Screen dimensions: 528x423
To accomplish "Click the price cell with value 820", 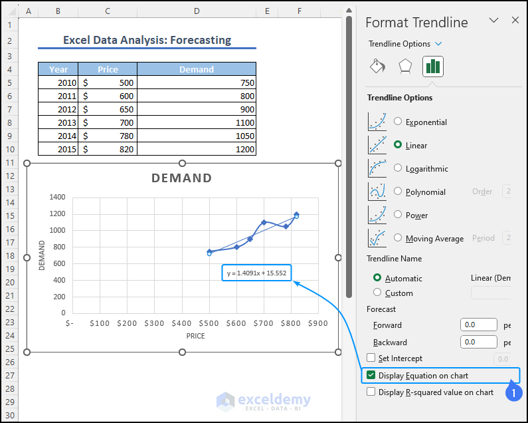I will (108, 149).
